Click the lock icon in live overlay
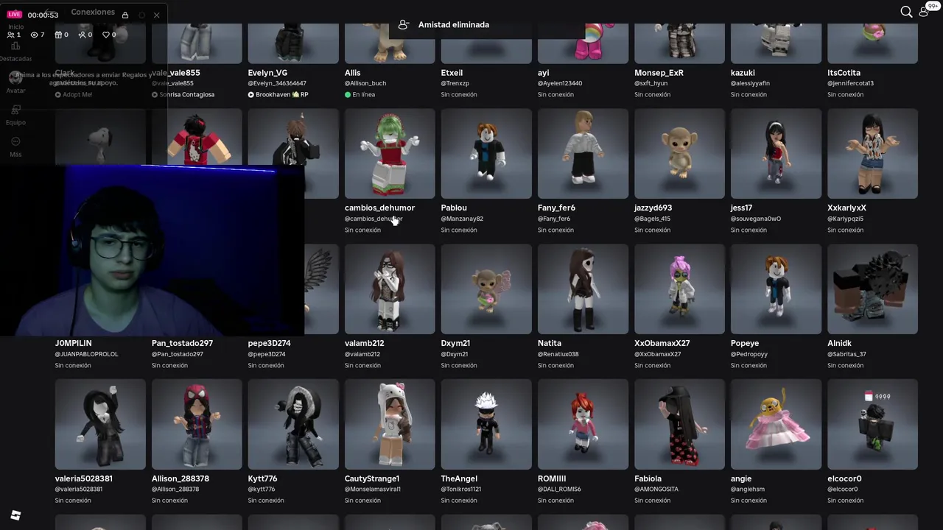Screen dimensions: 943x530 pyautogui.click(x=125, y=15)
